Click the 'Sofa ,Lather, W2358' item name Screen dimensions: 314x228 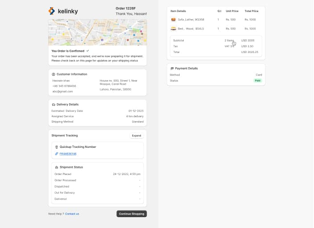click(x=191, y=20)
